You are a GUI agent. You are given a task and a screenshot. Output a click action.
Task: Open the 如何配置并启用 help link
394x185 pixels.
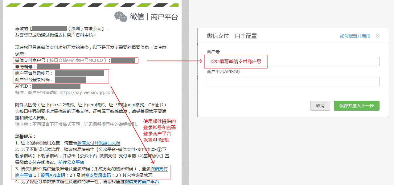point(355,36)
